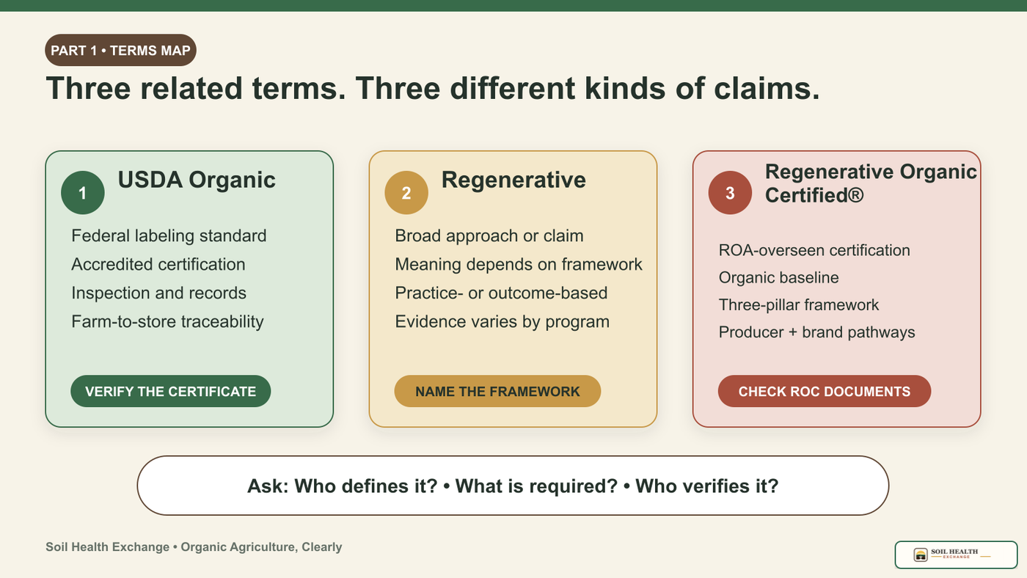Click the Name the Framework button
This screenshot has height=578, width=1027.
click(x=497, y=392)
